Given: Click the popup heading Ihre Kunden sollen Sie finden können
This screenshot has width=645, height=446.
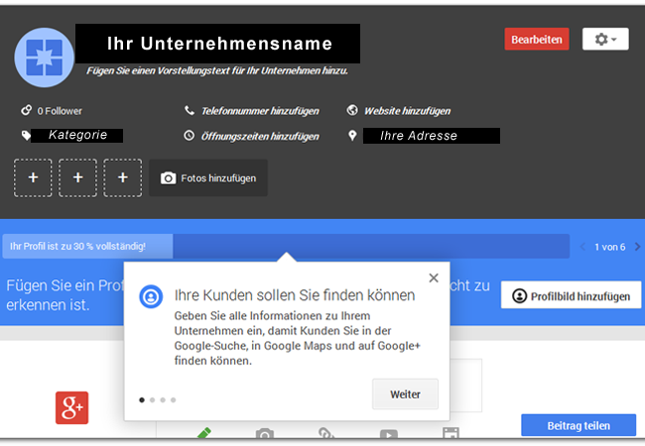Looking at the screenshot, I should coord(295,295).
